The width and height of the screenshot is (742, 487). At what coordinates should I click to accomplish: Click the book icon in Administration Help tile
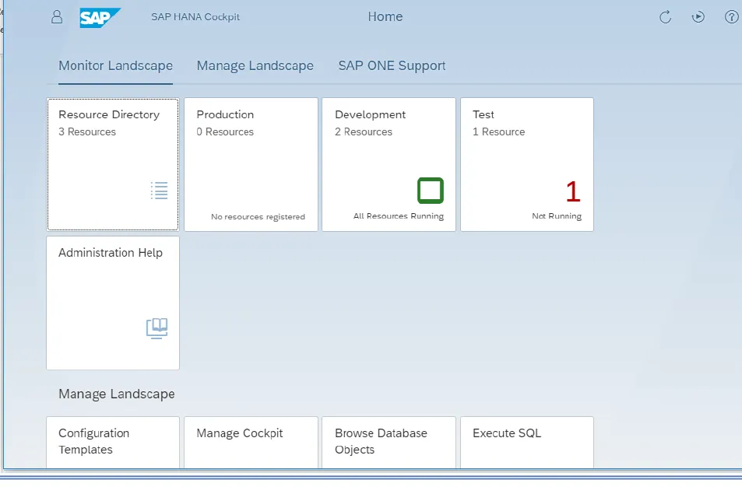(x=157, y=328)
